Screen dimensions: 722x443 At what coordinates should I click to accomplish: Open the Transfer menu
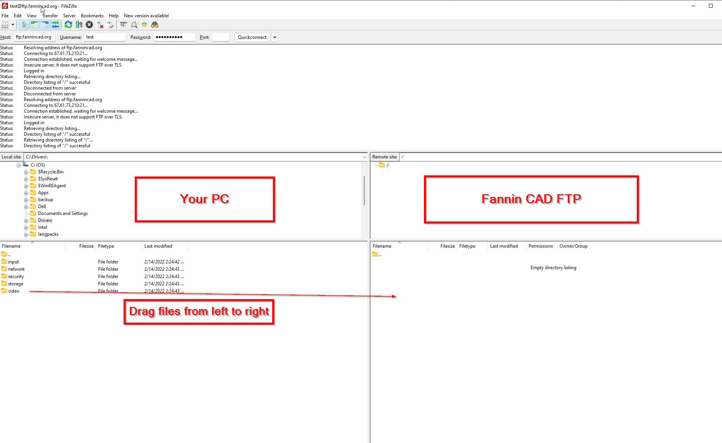tap(50, 16)
